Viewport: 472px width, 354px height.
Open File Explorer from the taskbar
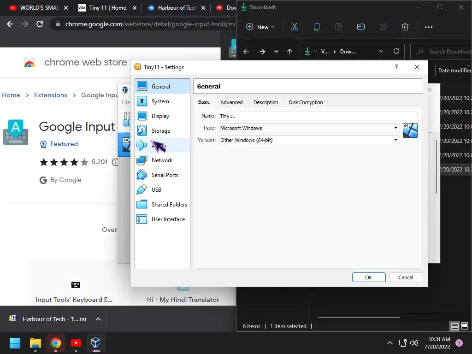coord(35,343)
